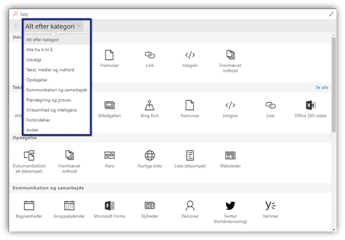
Task: Add the Hurtige links web part
Action: pyautogui.click(x=150, y=159)
